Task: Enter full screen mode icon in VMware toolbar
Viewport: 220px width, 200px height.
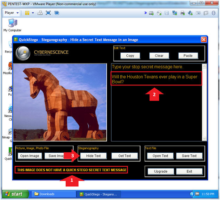Action: point(48,13)
